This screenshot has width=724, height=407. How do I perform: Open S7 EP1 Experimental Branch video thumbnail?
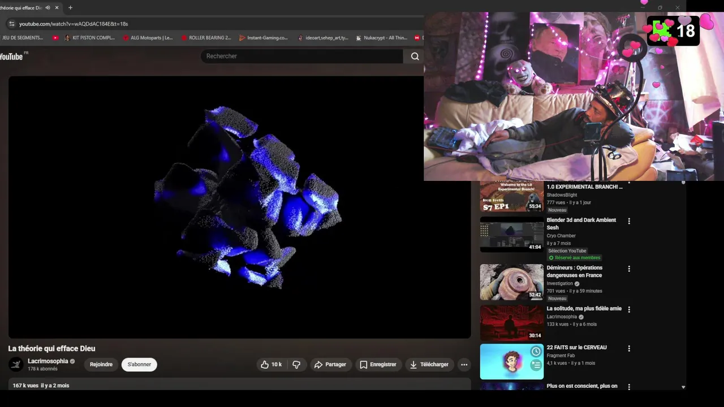point(512,196)
